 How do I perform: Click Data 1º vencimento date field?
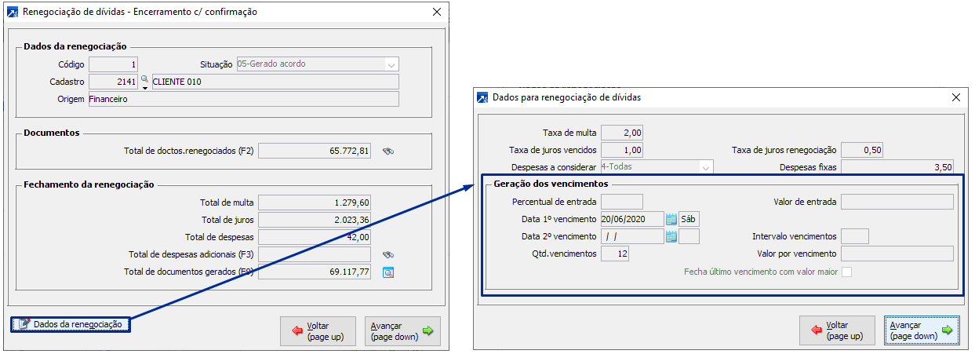(632, 219)
